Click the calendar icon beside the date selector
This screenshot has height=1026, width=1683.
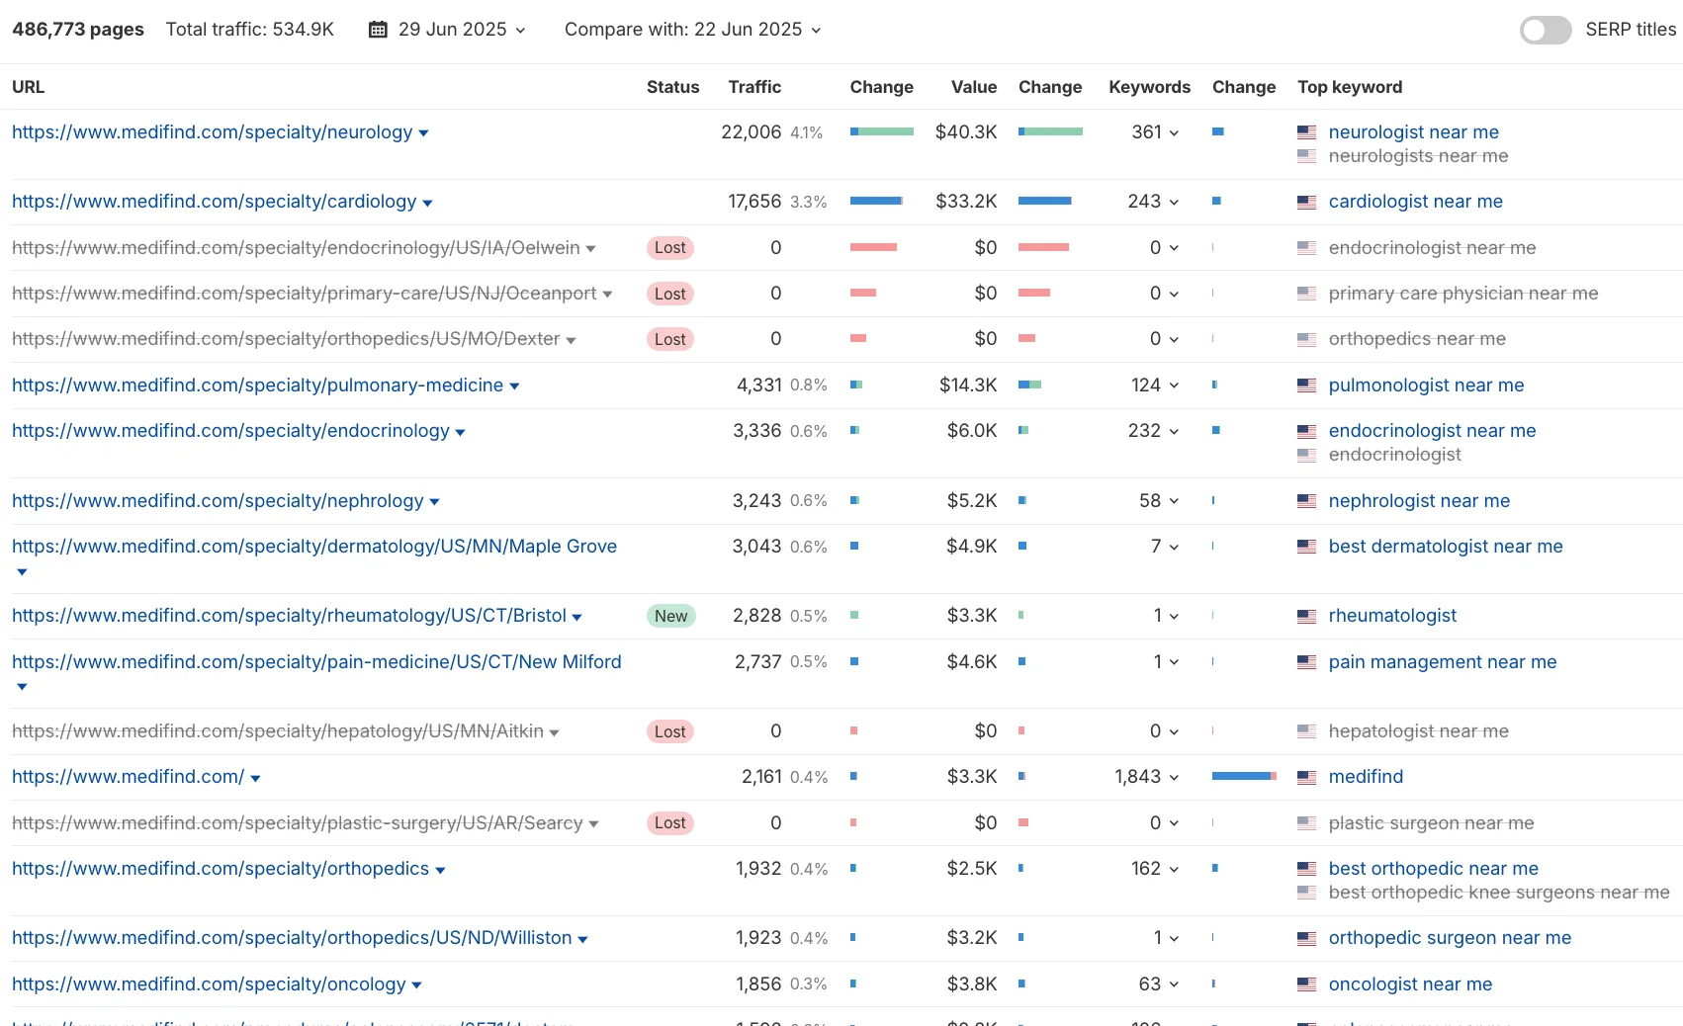(377, 30)
